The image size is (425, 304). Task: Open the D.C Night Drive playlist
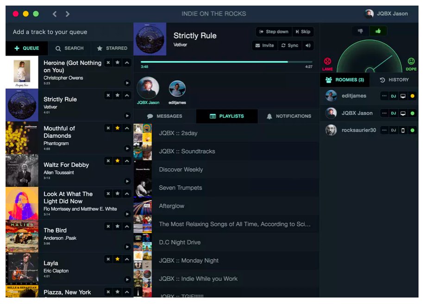pos(226,242)
